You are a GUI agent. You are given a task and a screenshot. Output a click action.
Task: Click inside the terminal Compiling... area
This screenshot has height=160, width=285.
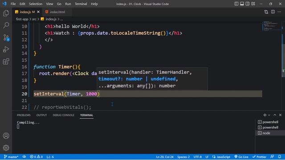point(28,123)
